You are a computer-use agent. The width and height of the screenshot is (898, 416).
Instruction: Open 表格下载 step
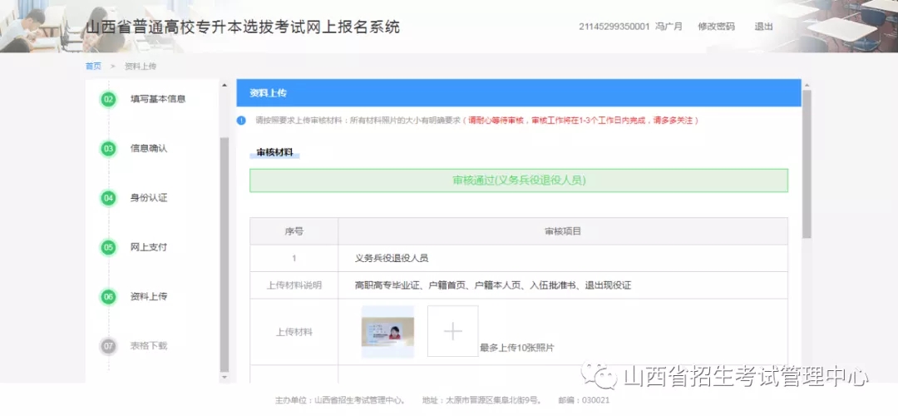tap(149, 345)
